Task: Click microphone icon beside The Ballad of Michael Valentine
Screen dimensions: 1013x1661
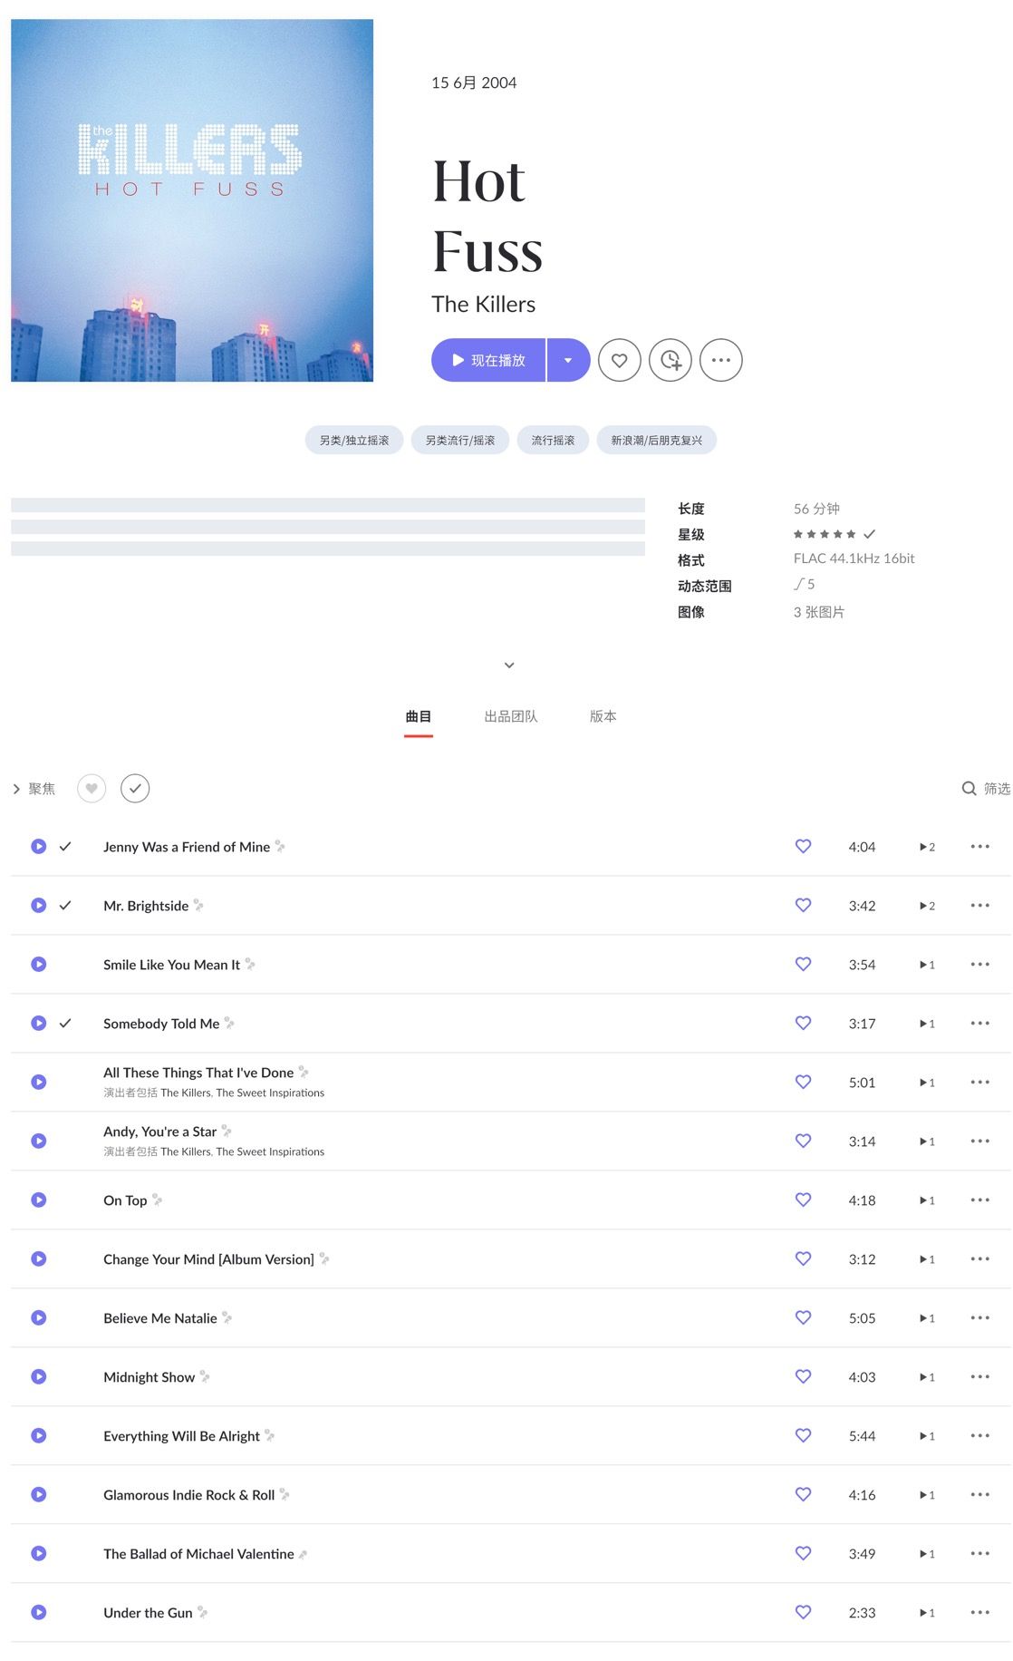Action: point(303,1554)
